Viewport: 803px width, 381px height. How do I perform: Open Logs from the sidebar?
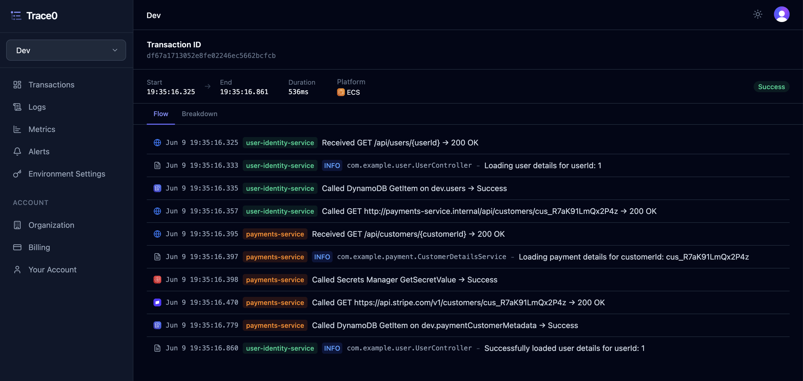click(37, 107)
